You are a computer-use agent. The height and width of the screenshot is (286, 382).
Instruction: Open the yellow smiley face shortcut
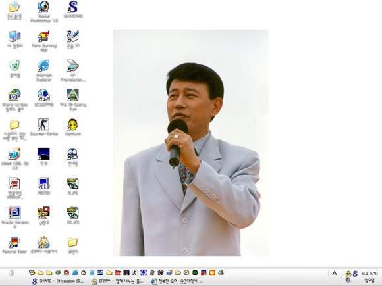(x=72, y=124)
